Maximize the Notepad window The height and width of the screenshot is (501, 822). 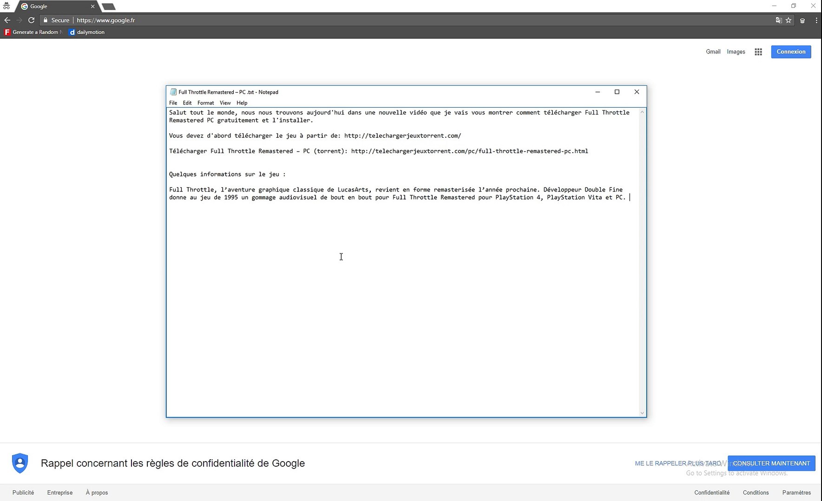pos(617,92)
